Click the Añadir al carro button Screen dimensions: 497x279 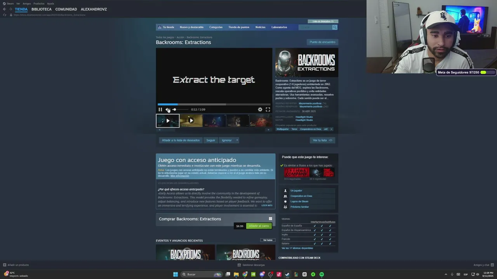point(259,226)
